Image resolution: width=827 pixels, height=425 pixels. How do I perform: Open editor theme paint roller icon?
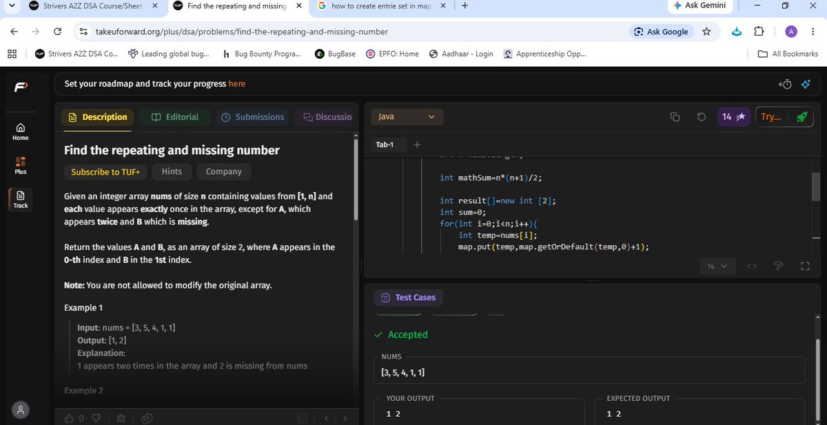(779, 267)
